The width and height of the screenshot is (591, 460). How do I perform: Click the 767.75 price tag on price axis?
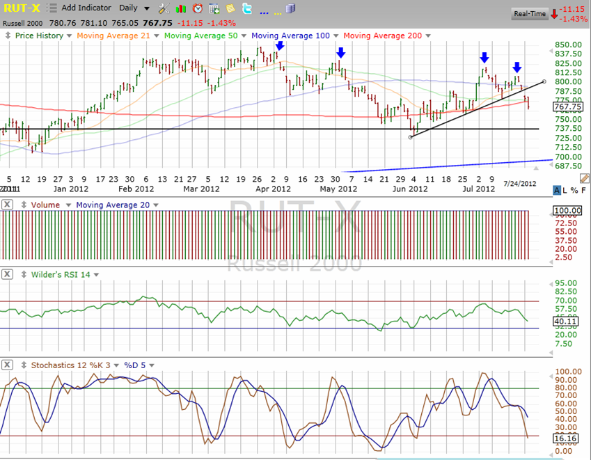coord(567,106)
